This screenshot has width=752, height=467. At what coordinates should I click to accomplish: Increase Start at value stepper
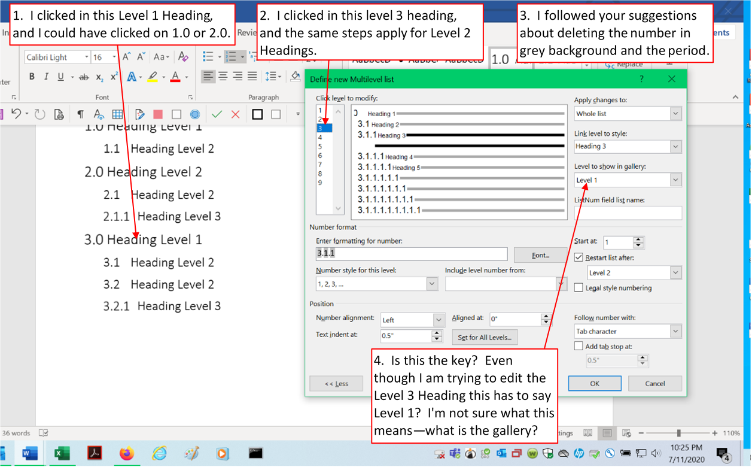639,239
